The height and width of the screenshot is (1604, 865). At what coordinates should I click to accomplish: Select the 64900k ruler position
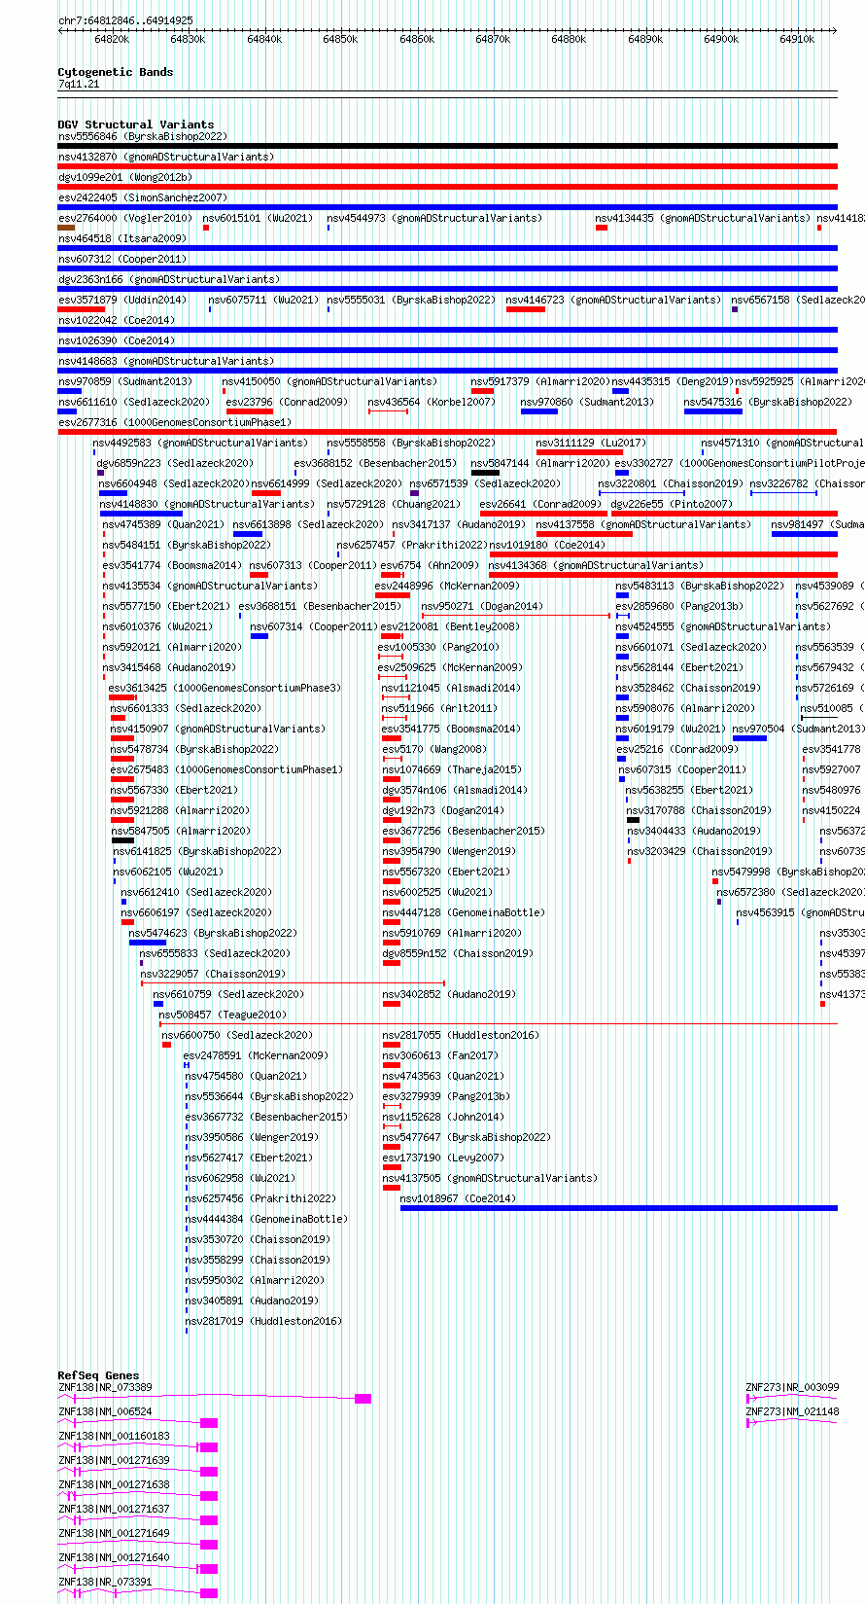pos(721,39)
